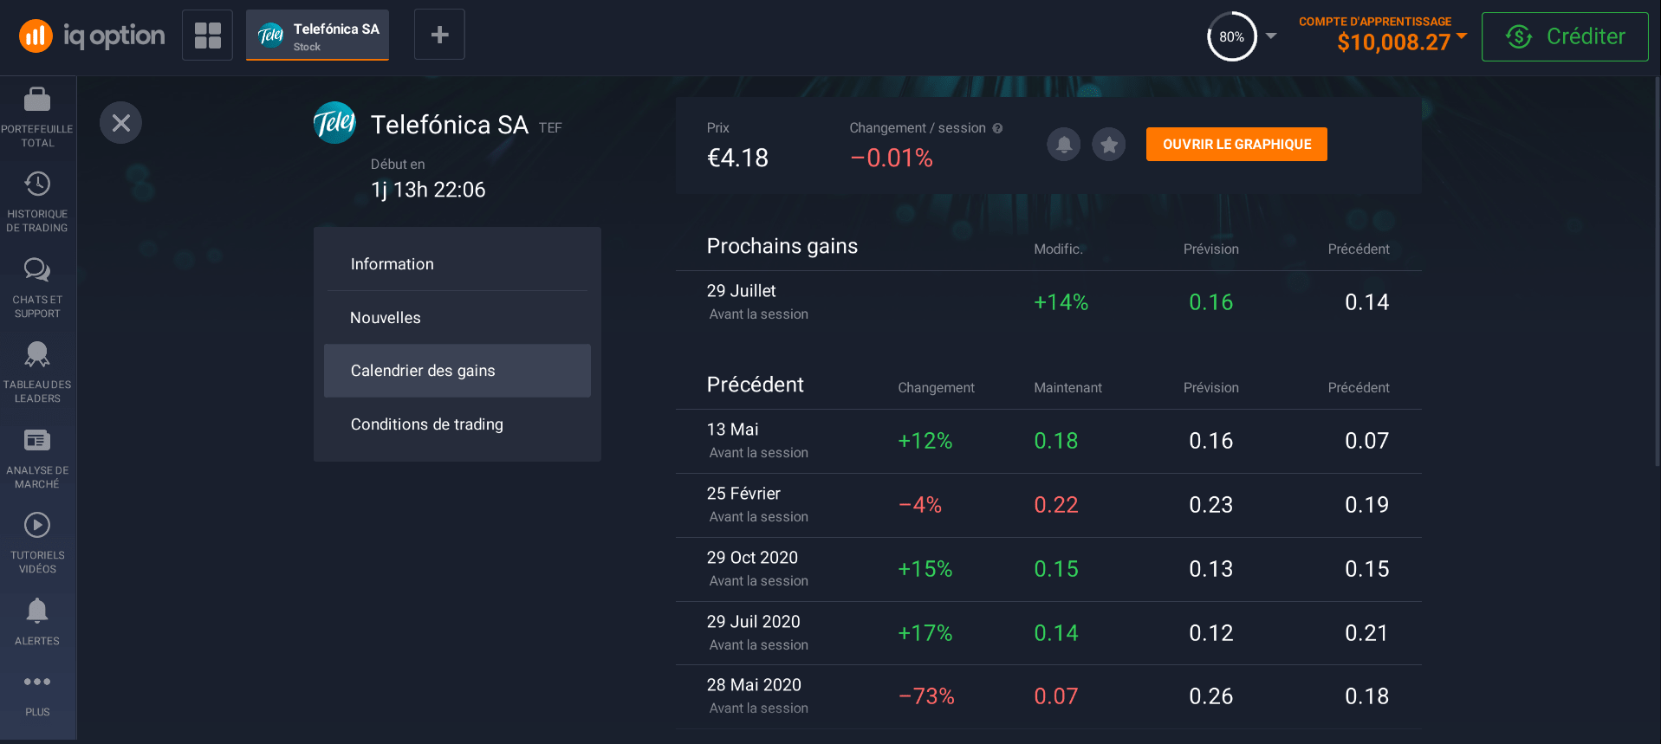Click the 28 Mai 2020 earnings row
This screenshot has height=744, width=1661.
(1048, 696)
